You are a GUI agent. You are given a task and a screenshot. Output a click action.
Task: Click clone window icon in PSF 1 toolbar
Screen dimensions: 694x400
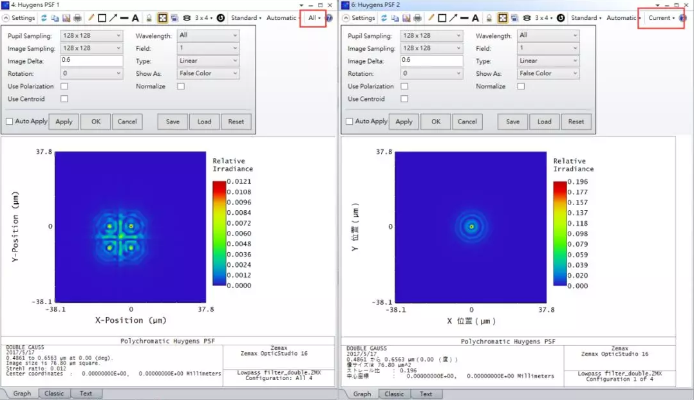click(x=175, y=18)
